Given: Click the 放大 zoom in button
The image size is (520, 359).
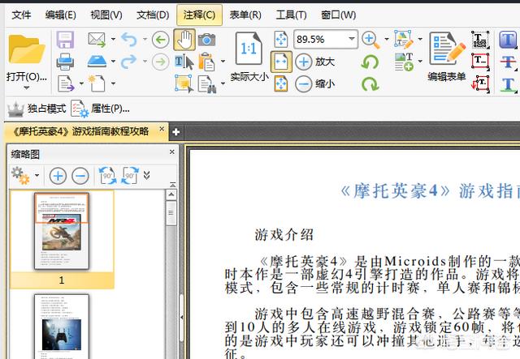Looking at the screenshot, I should click(x=314, y=62).
